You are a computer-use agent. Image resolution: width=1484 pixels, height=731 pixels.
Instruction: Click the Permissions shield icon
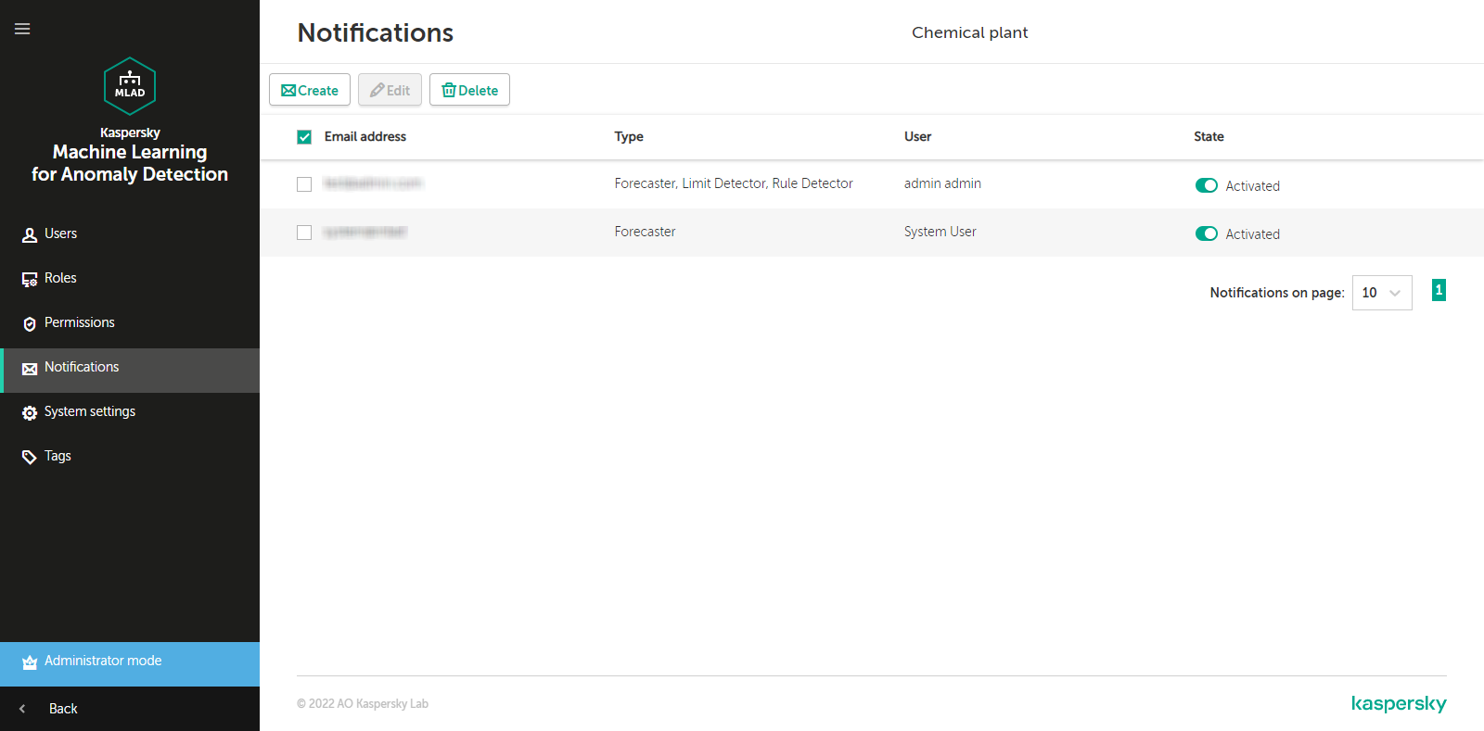pos(30,323)
